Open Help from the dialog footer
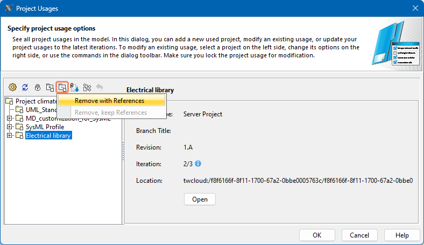424x245 pixels. [402, 235]
